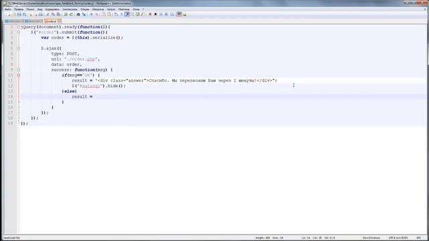Viewport: 429px width, 241px height.
Task: Toggle synchronized horizontal scrolling
Action: click(x=109, y=14)
